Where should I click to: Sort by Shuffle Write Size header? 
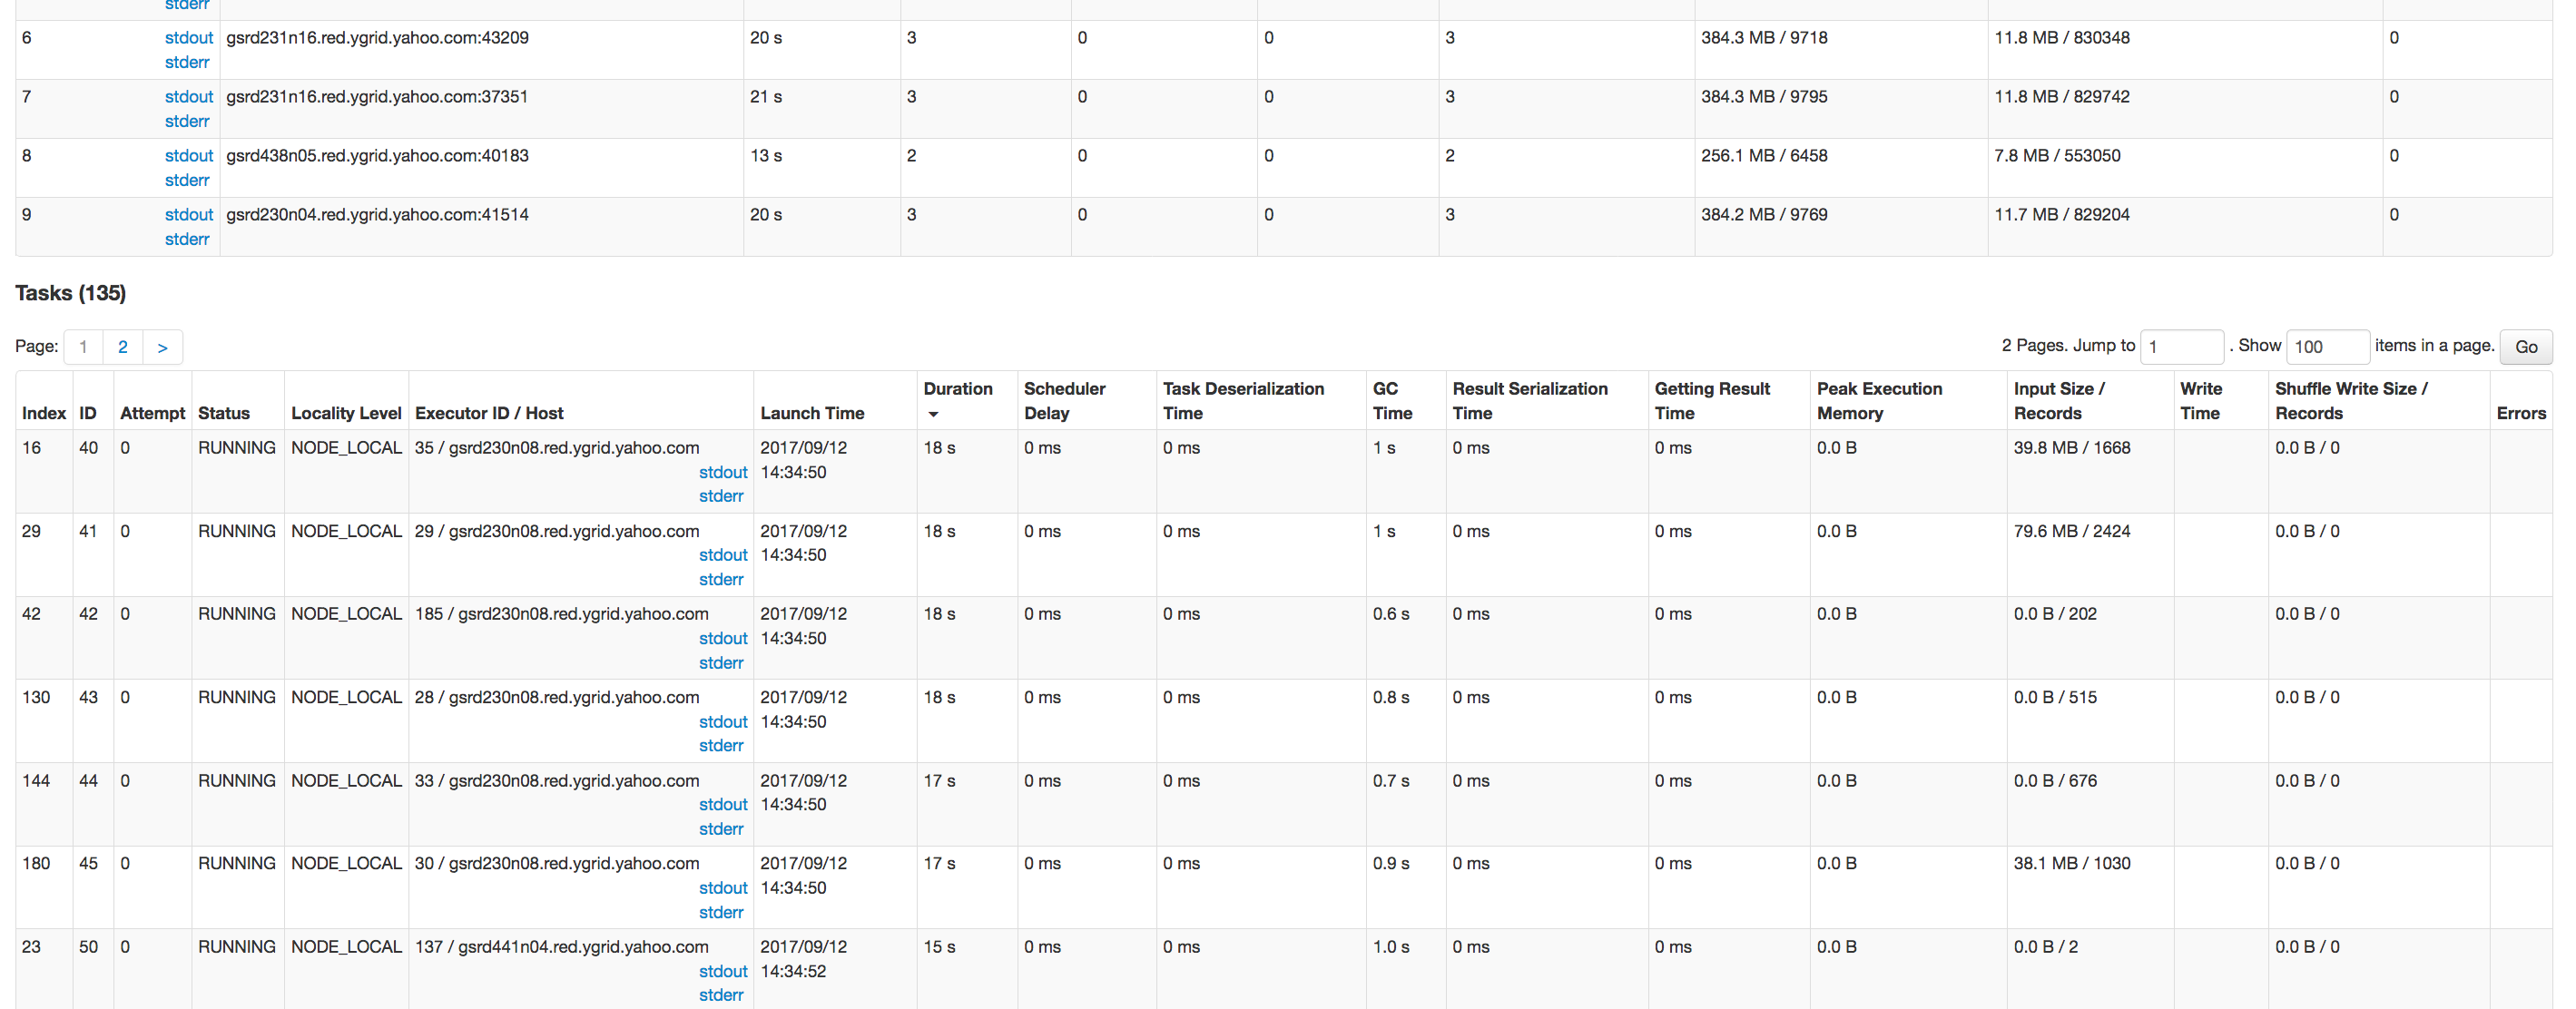(2350, 401)
